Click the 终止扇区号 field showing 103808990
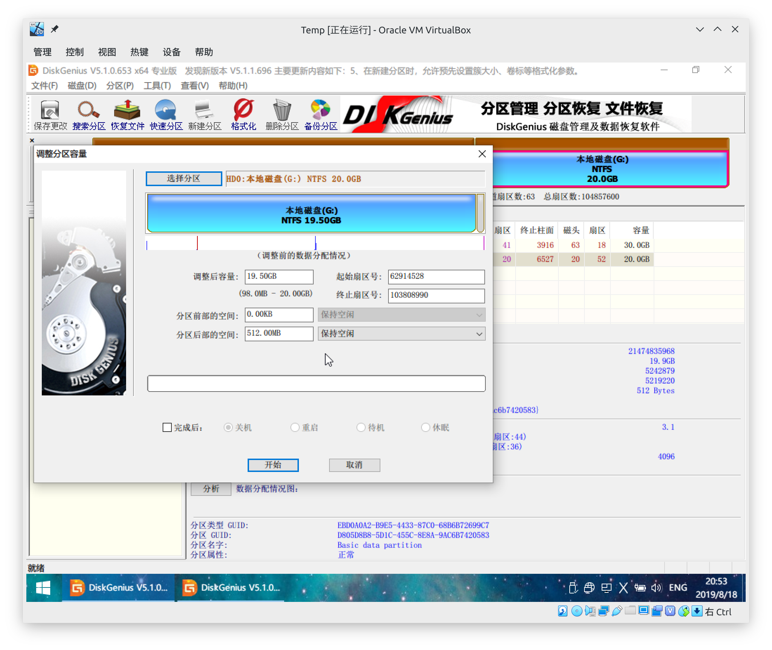The width and height of the screenshot is (772, 650). (436, 296)
